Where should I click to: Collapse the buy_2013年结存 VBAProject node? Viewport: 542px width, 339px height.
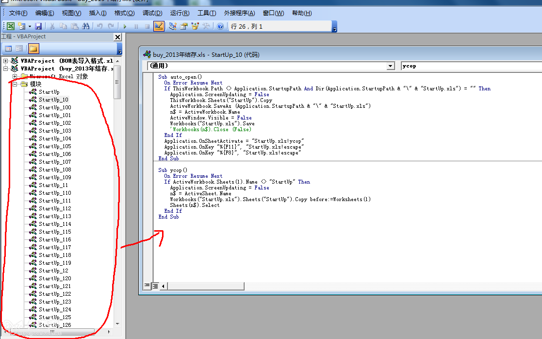(x=5, y=68)
